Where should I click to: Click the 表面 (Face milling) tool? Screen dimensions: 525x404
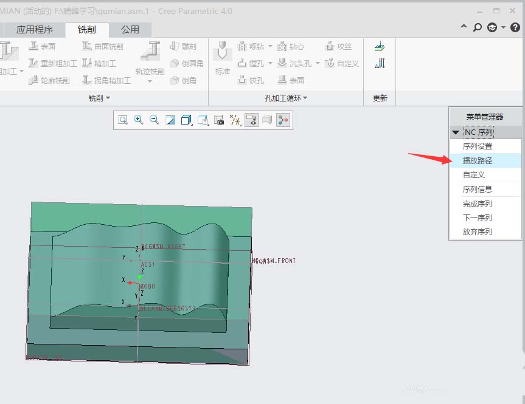[x=42, y=46]
